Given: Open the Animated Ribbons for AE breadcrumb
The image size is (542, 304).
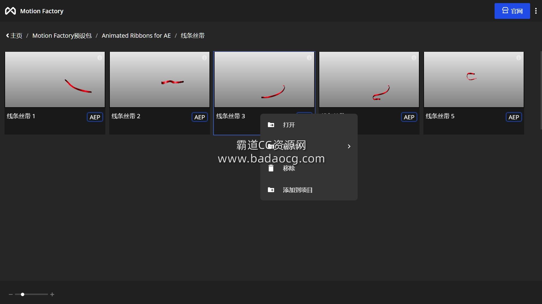Looking at the screenshot, I should click(136, 36).
